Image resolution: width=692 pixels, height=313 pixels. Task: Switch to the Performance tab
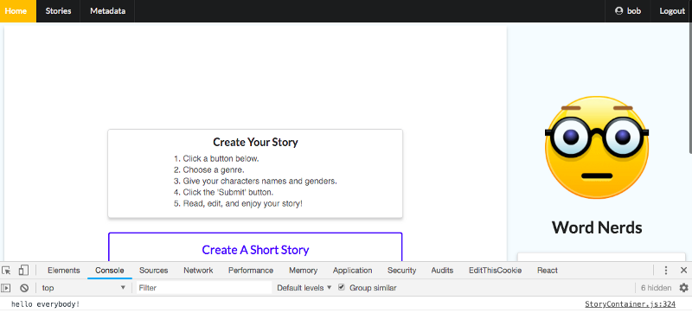[x=251, y=271]
